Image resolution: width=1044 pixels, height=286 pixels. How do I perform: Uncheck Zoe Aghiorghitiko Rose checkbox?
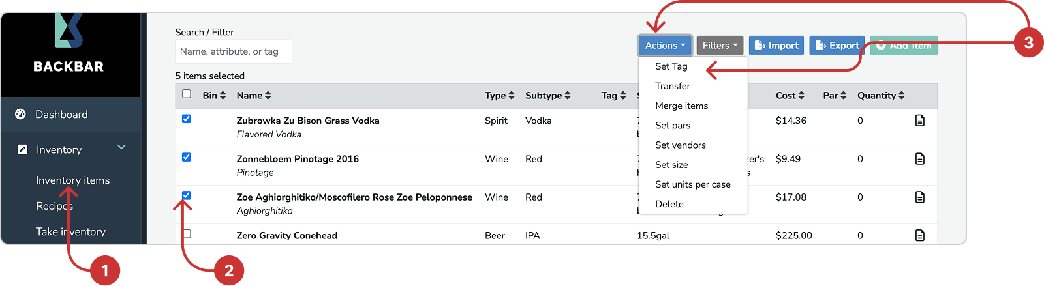(x=187, y=195)
